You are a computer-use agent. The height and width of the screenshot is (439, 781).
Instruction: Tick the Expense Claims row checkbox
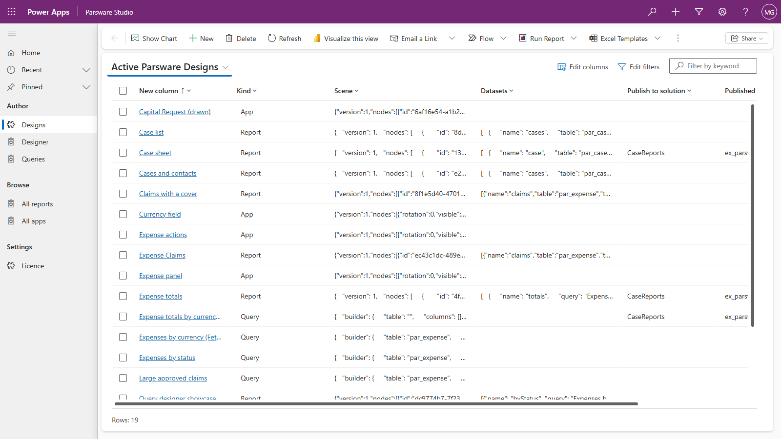tap(123, 255)
